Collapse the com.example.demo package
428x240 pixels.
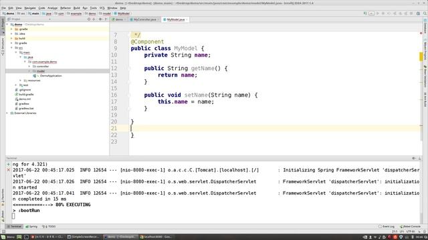pos(25,62)
